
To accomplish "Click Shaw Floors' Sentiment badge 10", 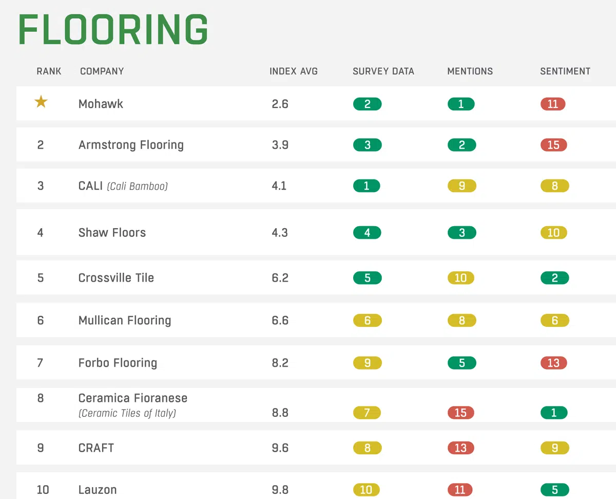I will click(554, 233).
